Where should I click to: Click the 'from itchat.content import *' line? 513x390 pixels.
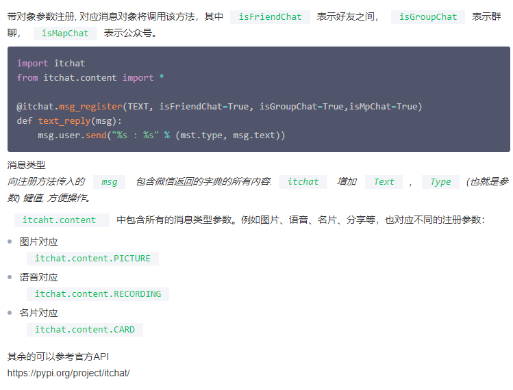coord(90,77)
